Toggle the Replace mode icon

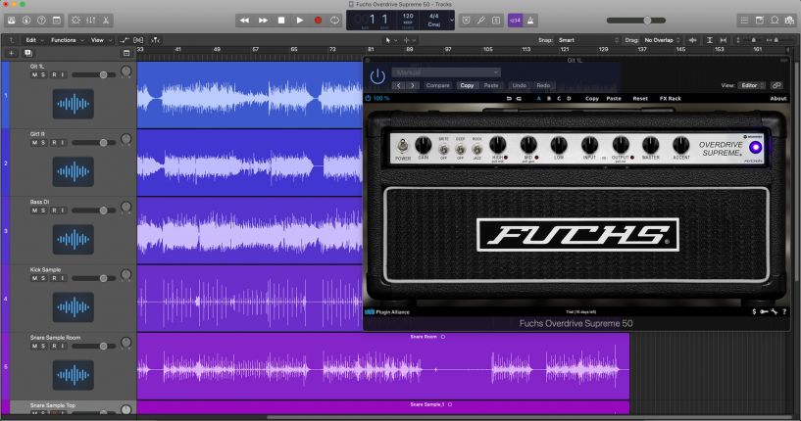click(466, 21)
